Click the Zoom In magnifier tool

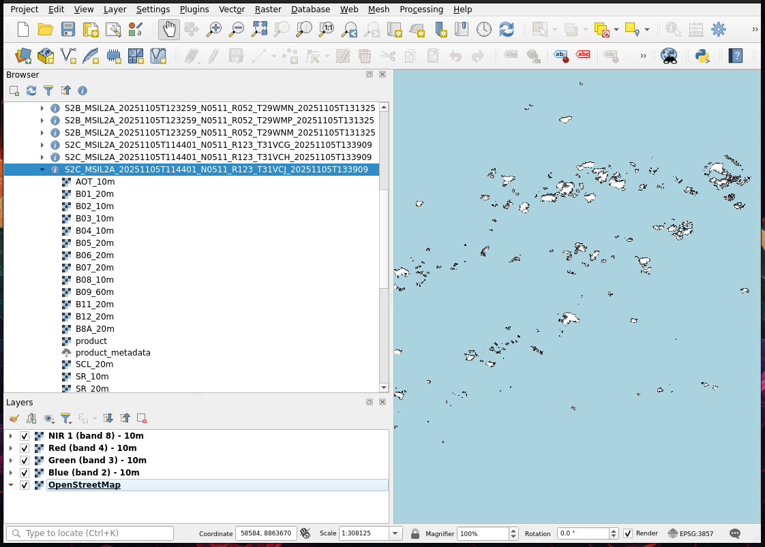(x=214, y=29)
